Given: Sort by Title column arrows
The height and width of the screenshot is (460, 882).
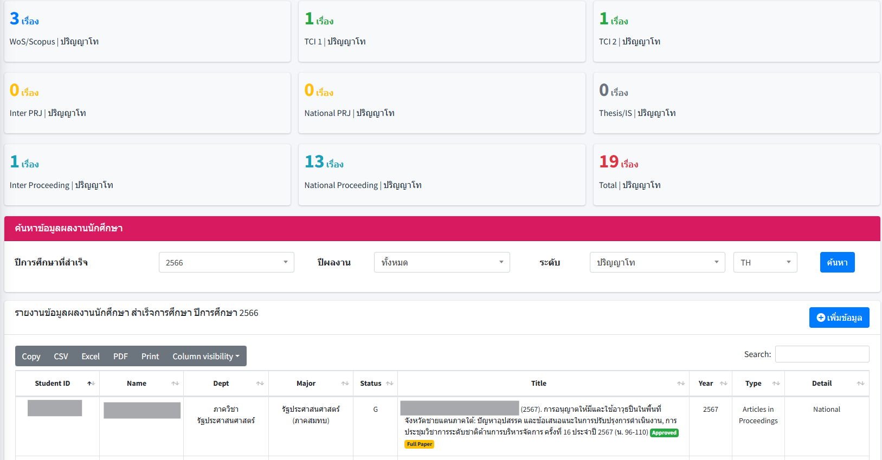Looking at the screenshot, I should (681, 383).
